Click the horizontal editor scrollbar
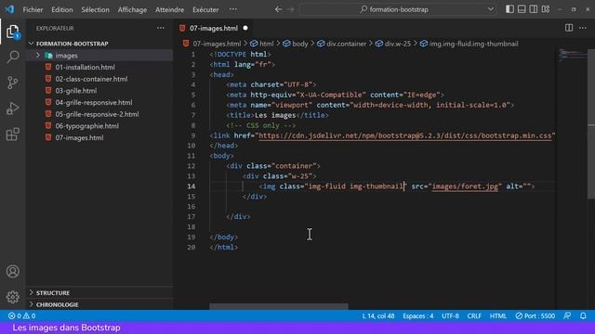Screen dimensions: 595x334 (279, 306)
